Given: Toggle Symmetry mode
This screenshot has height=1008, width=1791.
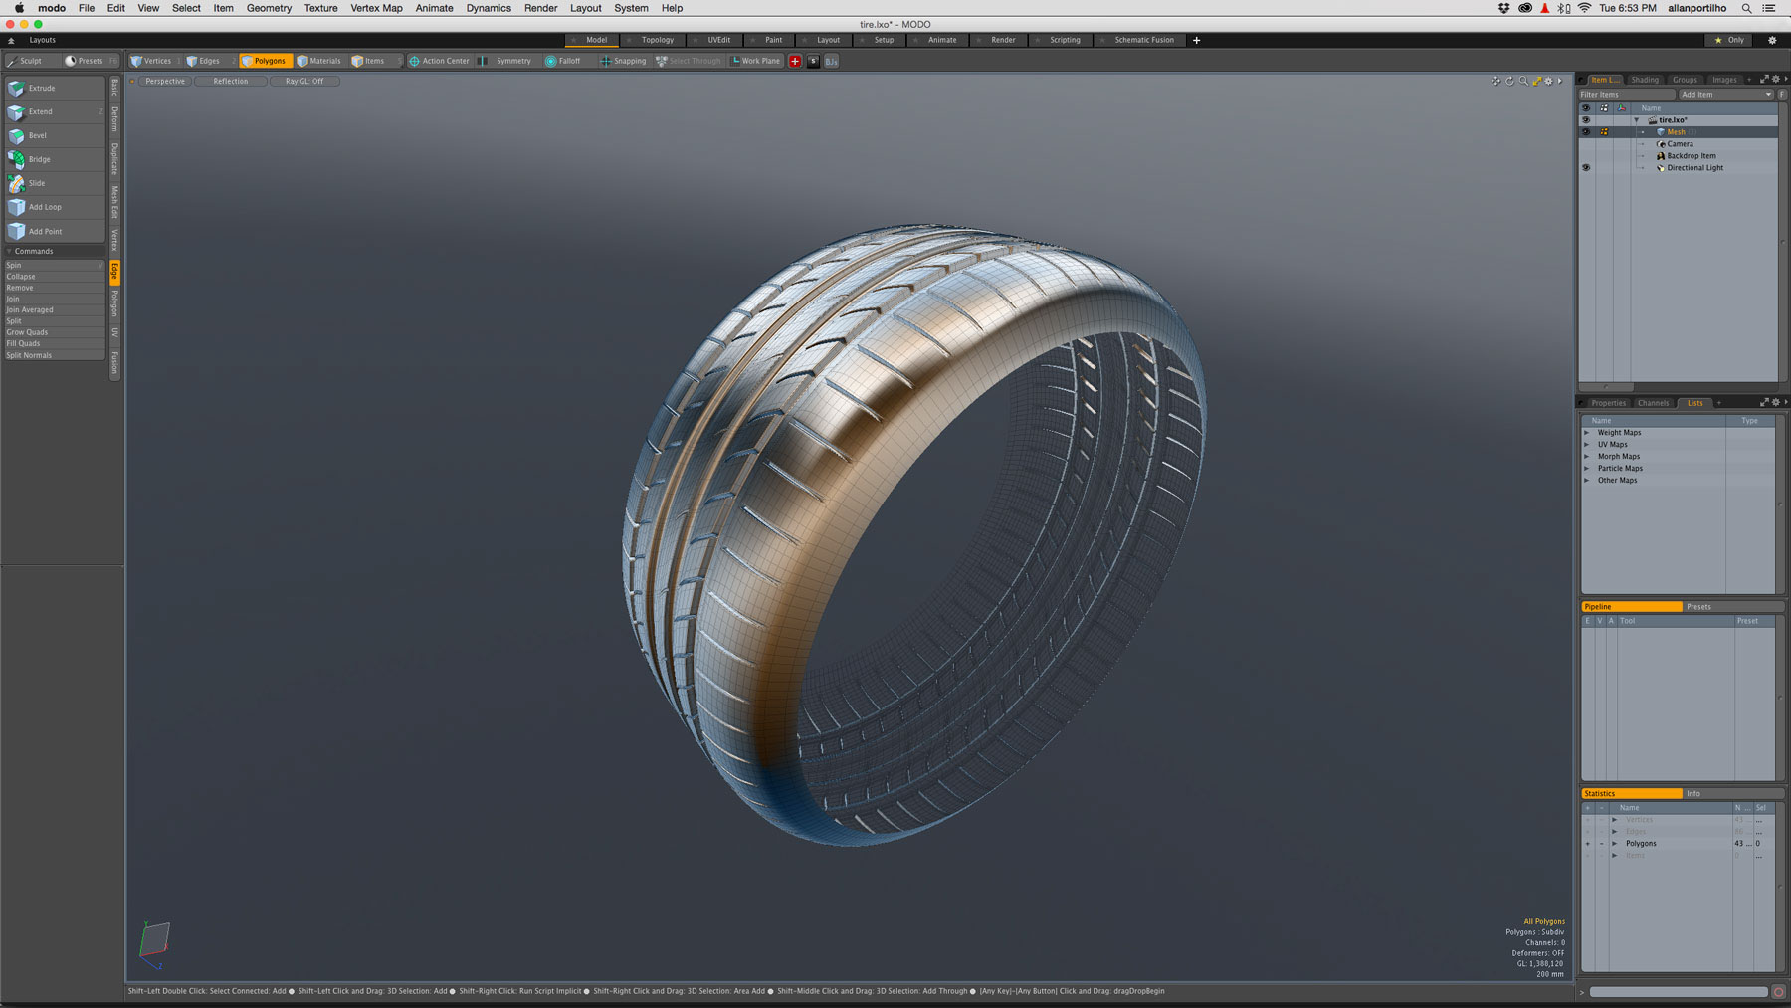Looking at the screenshot, I should pos(511,61).
